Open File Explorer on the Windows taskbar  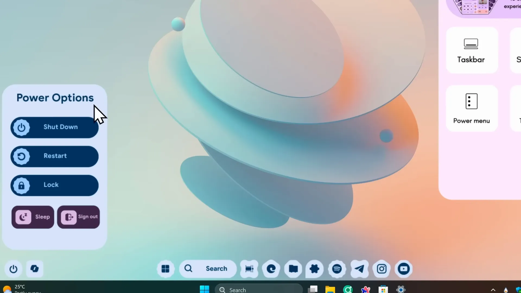coord(330,289)
